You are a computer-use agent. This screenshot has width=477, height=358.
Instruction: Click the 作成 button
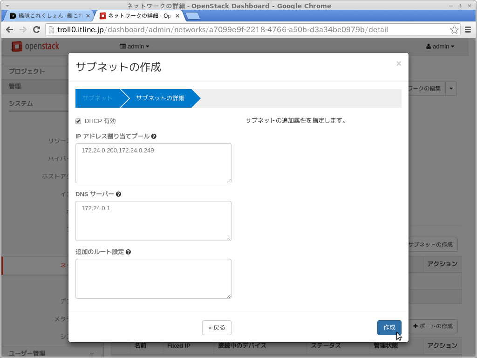389,328
